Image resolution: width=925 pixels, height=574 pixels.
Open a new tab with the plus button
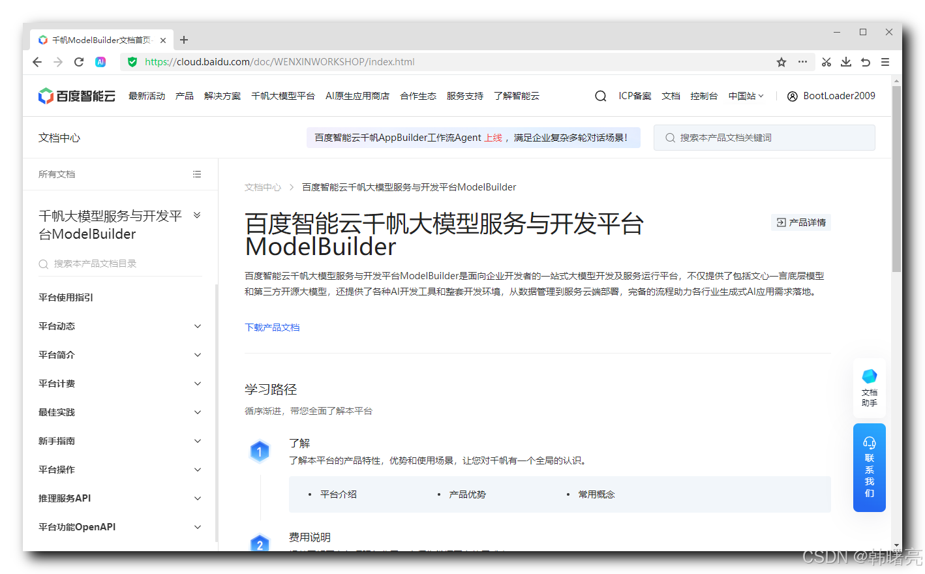[184, 40]
